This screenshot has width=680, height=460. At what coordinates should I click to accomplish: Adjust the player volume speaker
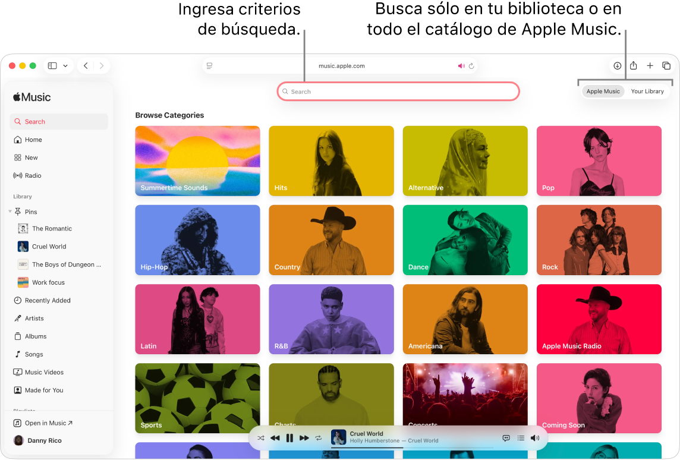point(535,438)
